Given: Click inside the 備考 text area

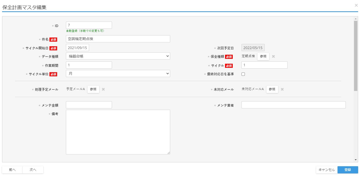Looking at the screenshot, I should pos(118,132).
